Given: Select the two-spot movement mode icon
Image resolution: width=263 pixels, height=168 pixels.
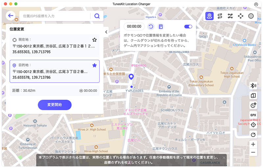Looking at the screenshot, I should point(220,16).
